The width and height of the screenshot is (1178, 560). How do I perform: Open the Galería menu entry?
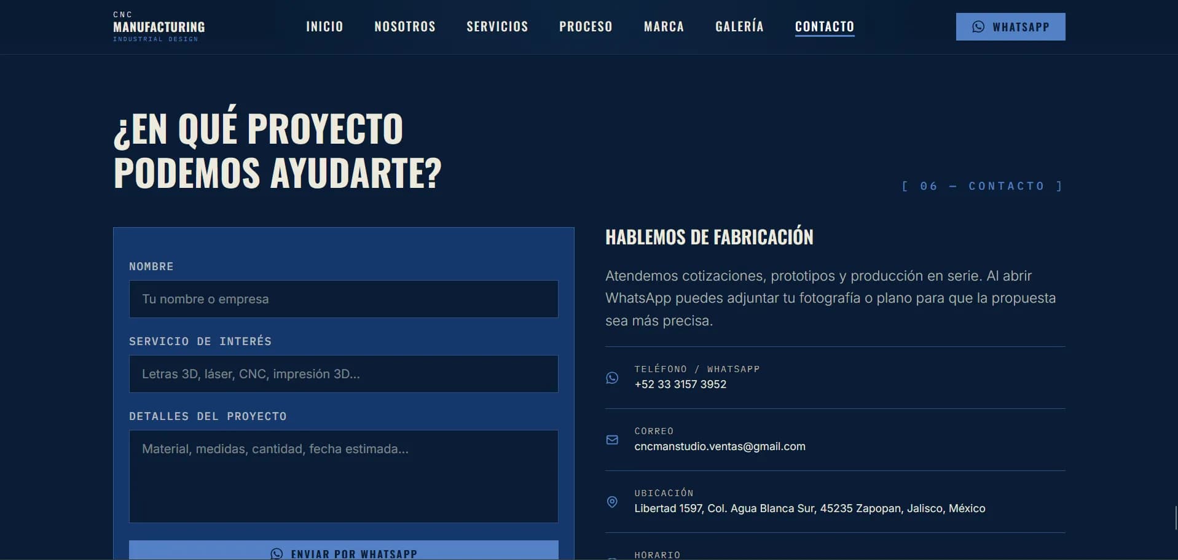(739, 26)
